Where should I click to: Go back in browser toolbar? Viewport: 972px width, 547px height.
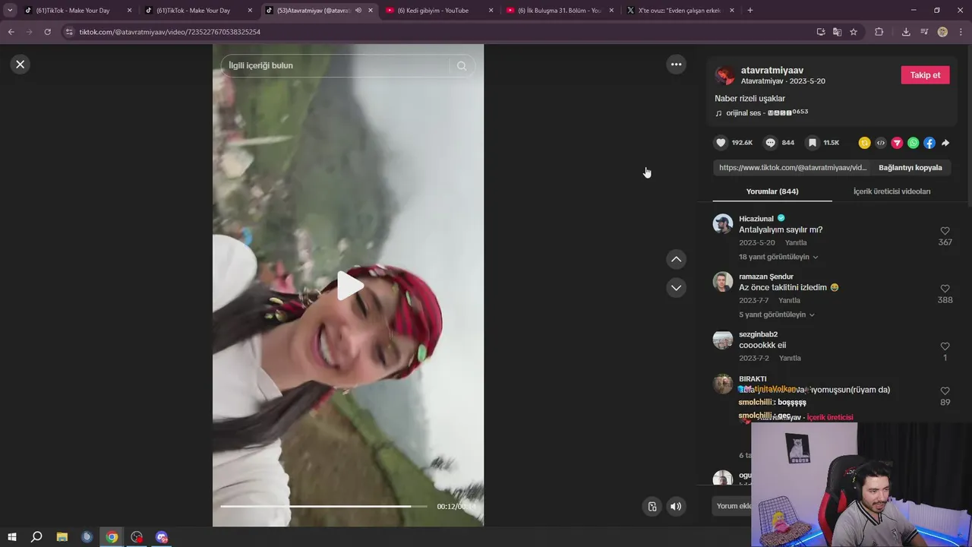[11, 32]
